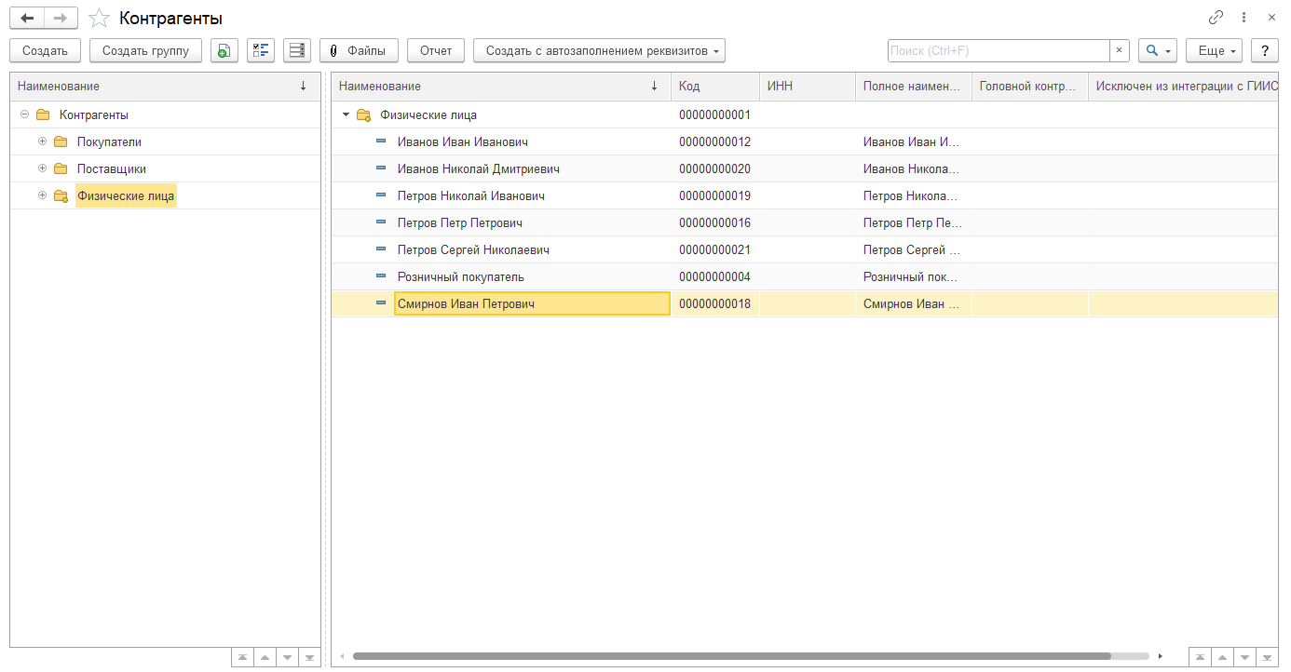Image resolution: width=1291 pixels, height=672 pixels.
Task: Copy link to this form via chain icon
Action: (x=1216, y=18)
